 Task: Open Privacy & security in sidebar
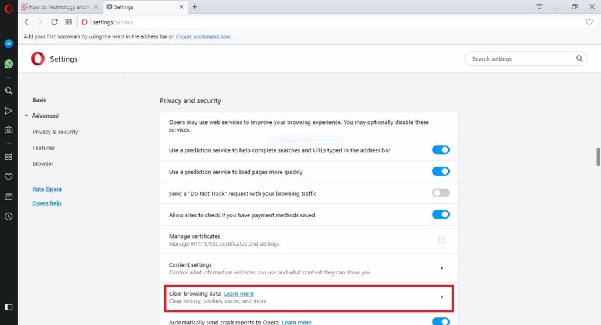coord(55,132)
